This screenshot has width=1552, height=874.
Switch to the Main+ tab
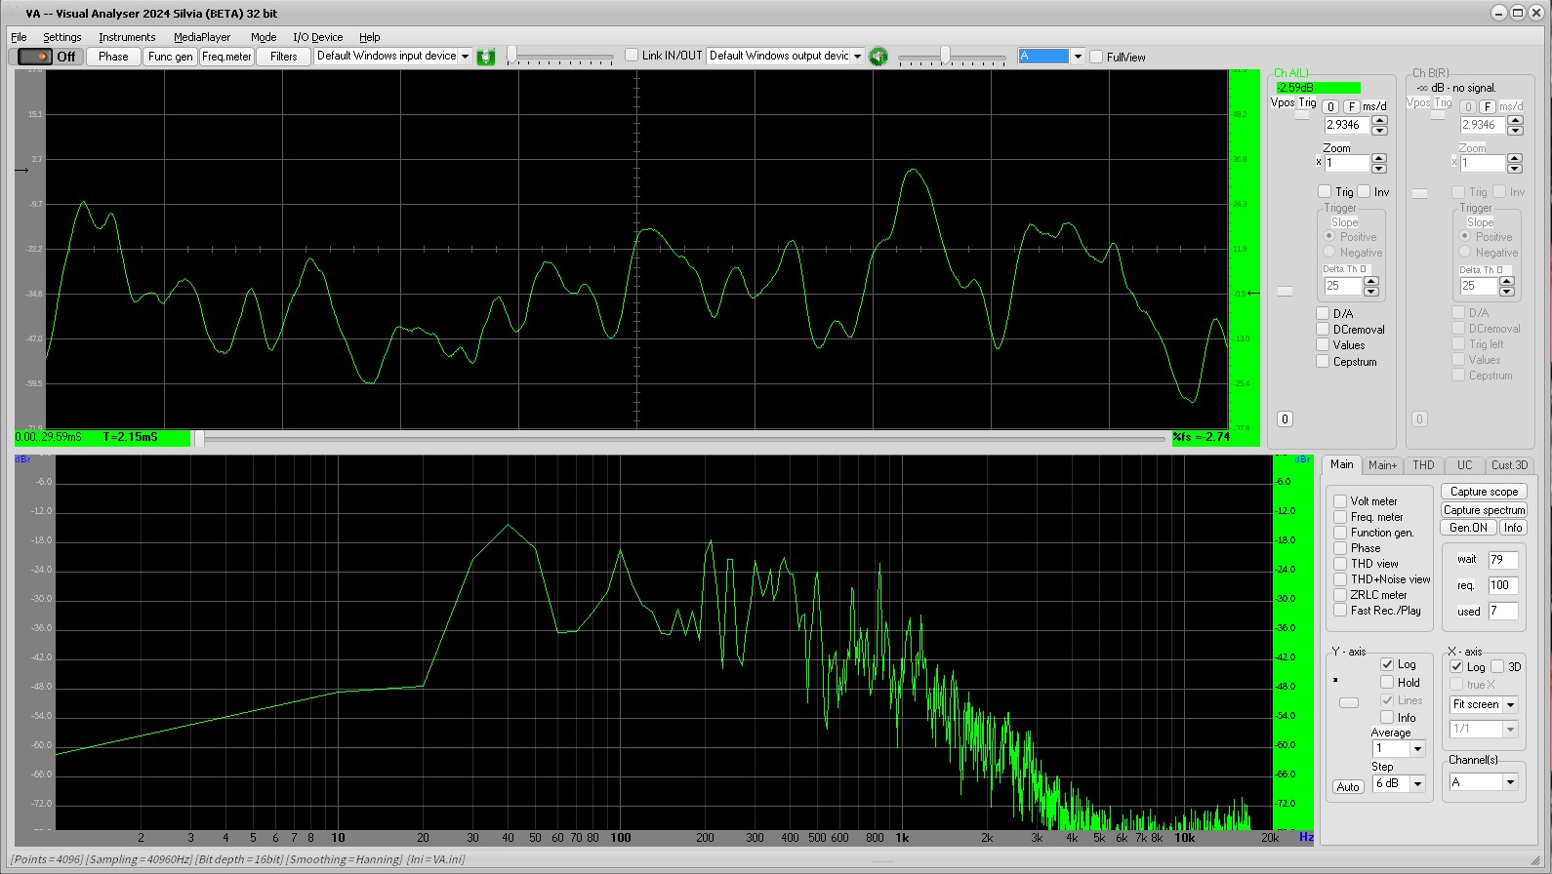(1382, 465)
